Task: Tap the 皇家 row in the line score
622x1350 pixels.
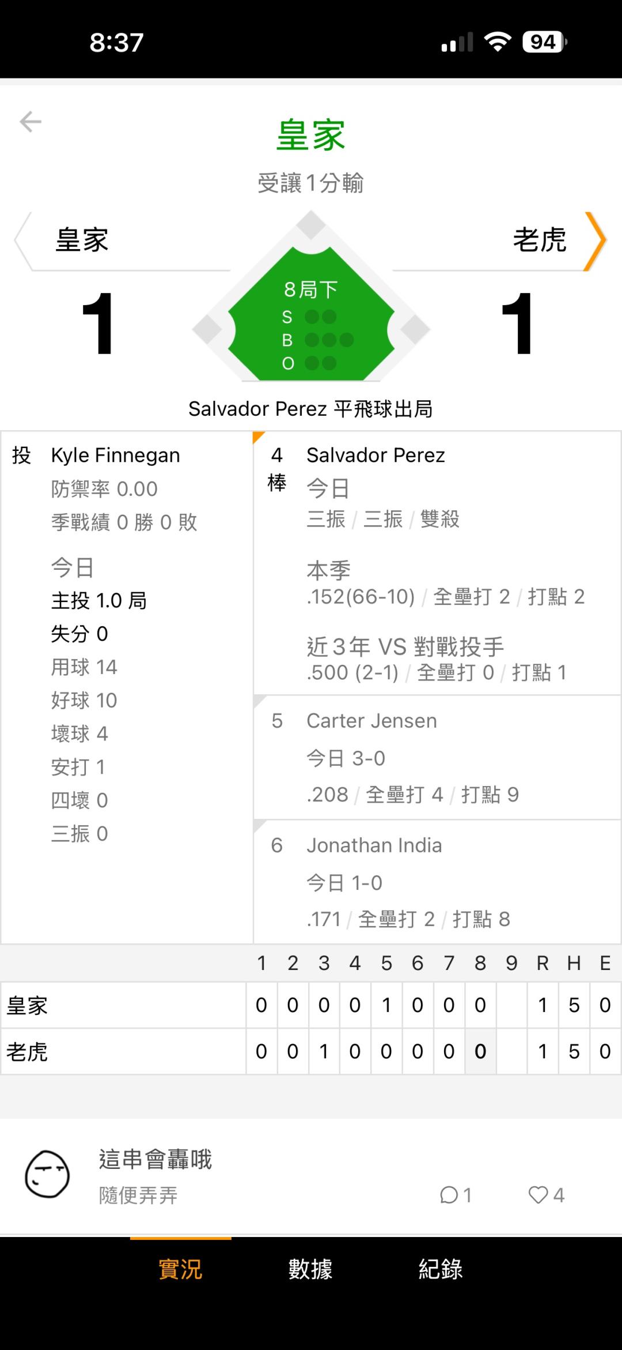Action: tap(27, 1006)
